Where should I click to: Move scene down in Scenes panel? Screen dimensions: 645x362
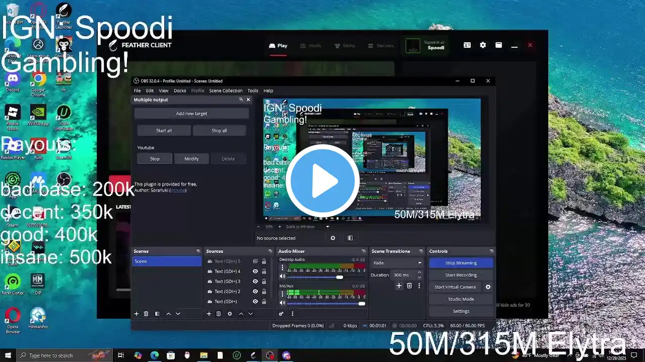click(178, 314)
